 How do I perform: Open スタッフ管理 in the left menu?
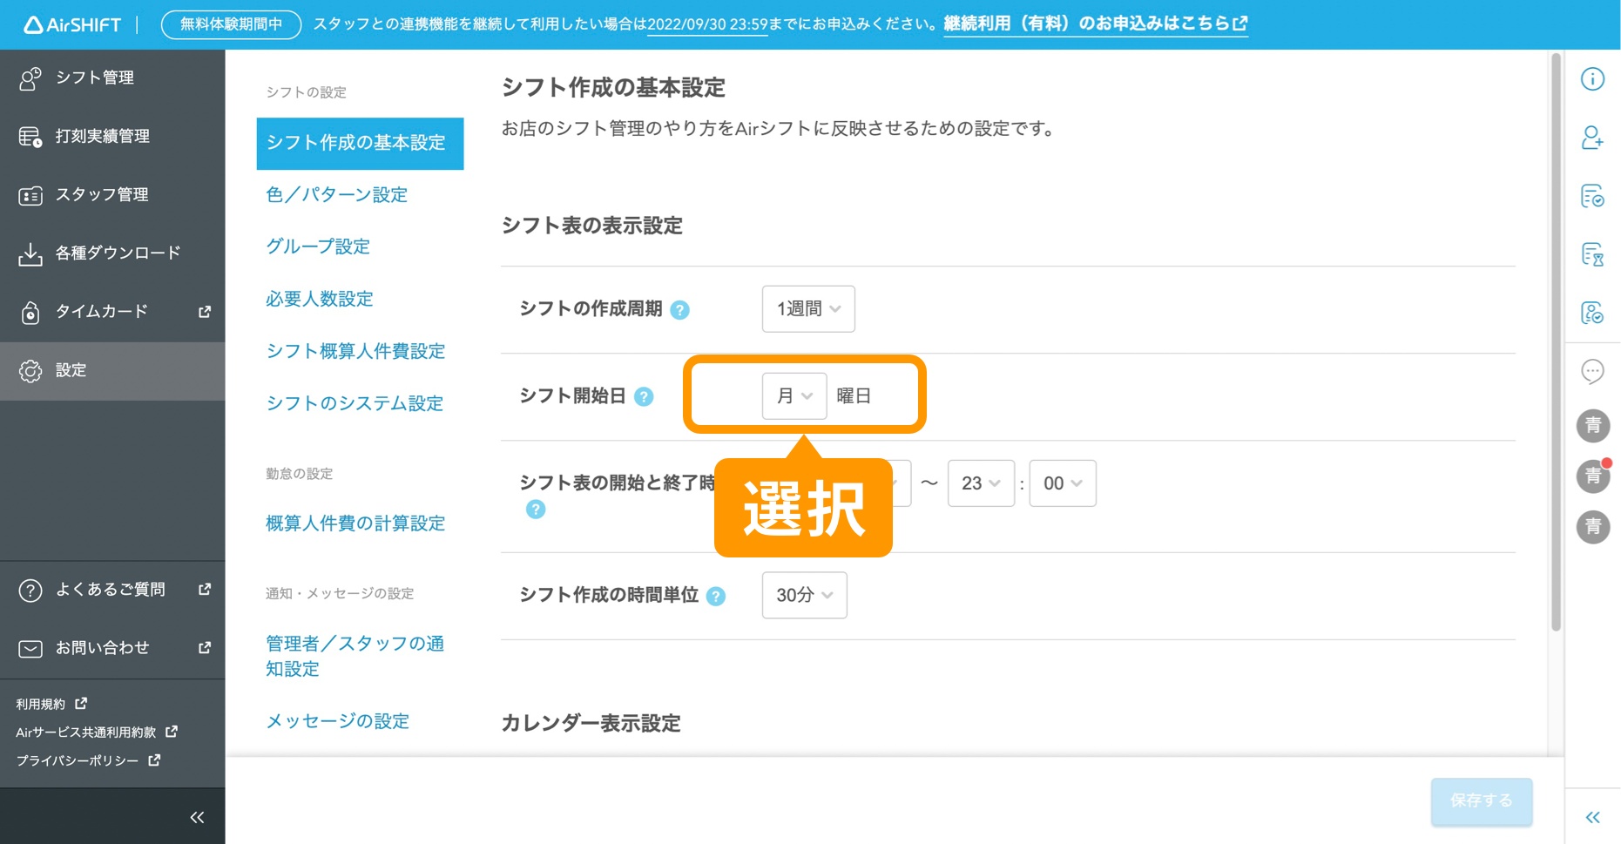[101, 195]
